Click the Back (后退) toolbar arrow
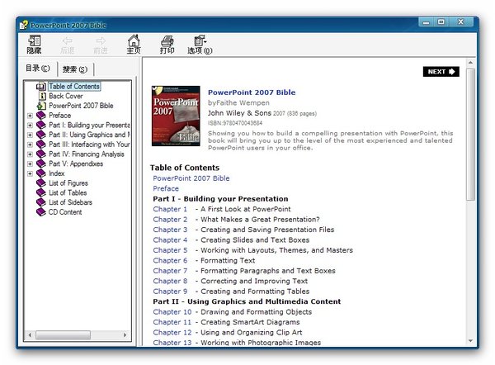495x365 pixels. (68, 45)
